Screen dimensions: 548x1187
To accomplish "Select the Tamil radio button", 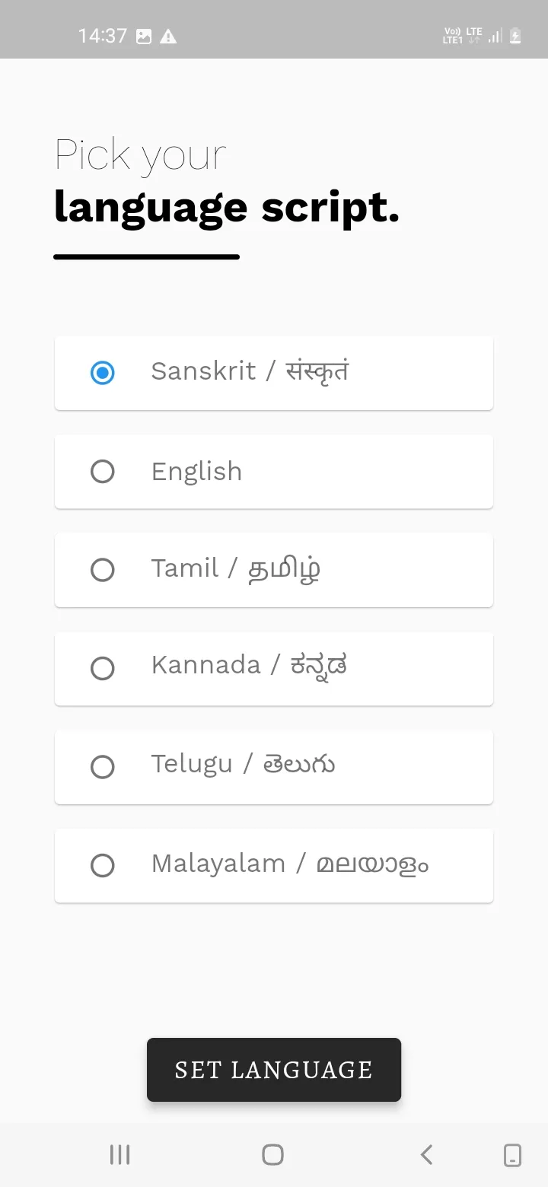I will click(x=103, y=570).
